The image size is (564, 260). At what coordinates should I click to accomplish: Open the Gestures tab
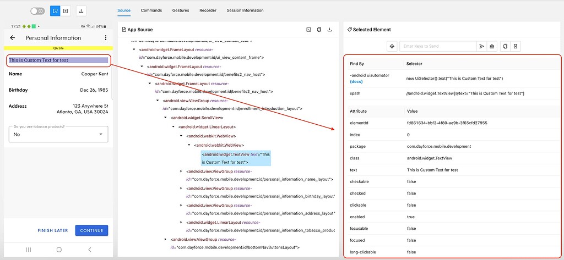[181, 10]
